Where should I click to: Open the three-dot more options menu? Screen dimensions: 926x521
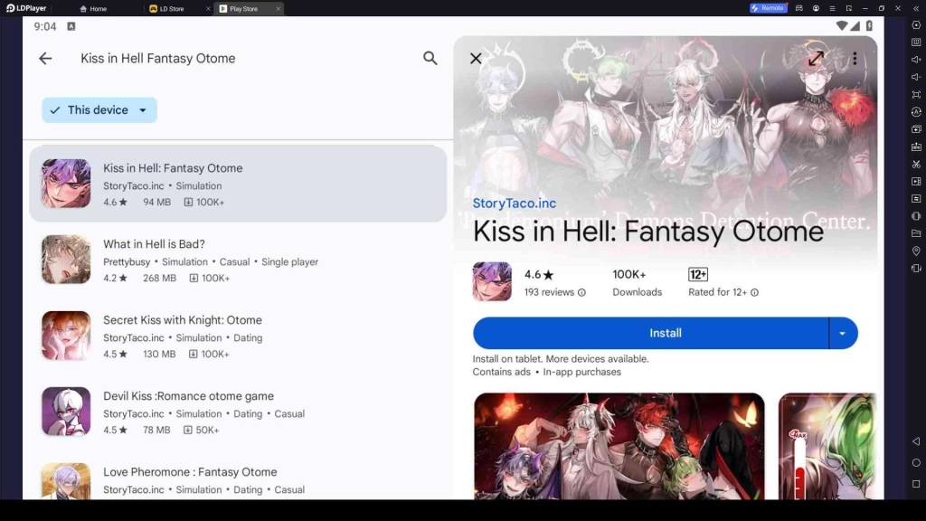855,58
